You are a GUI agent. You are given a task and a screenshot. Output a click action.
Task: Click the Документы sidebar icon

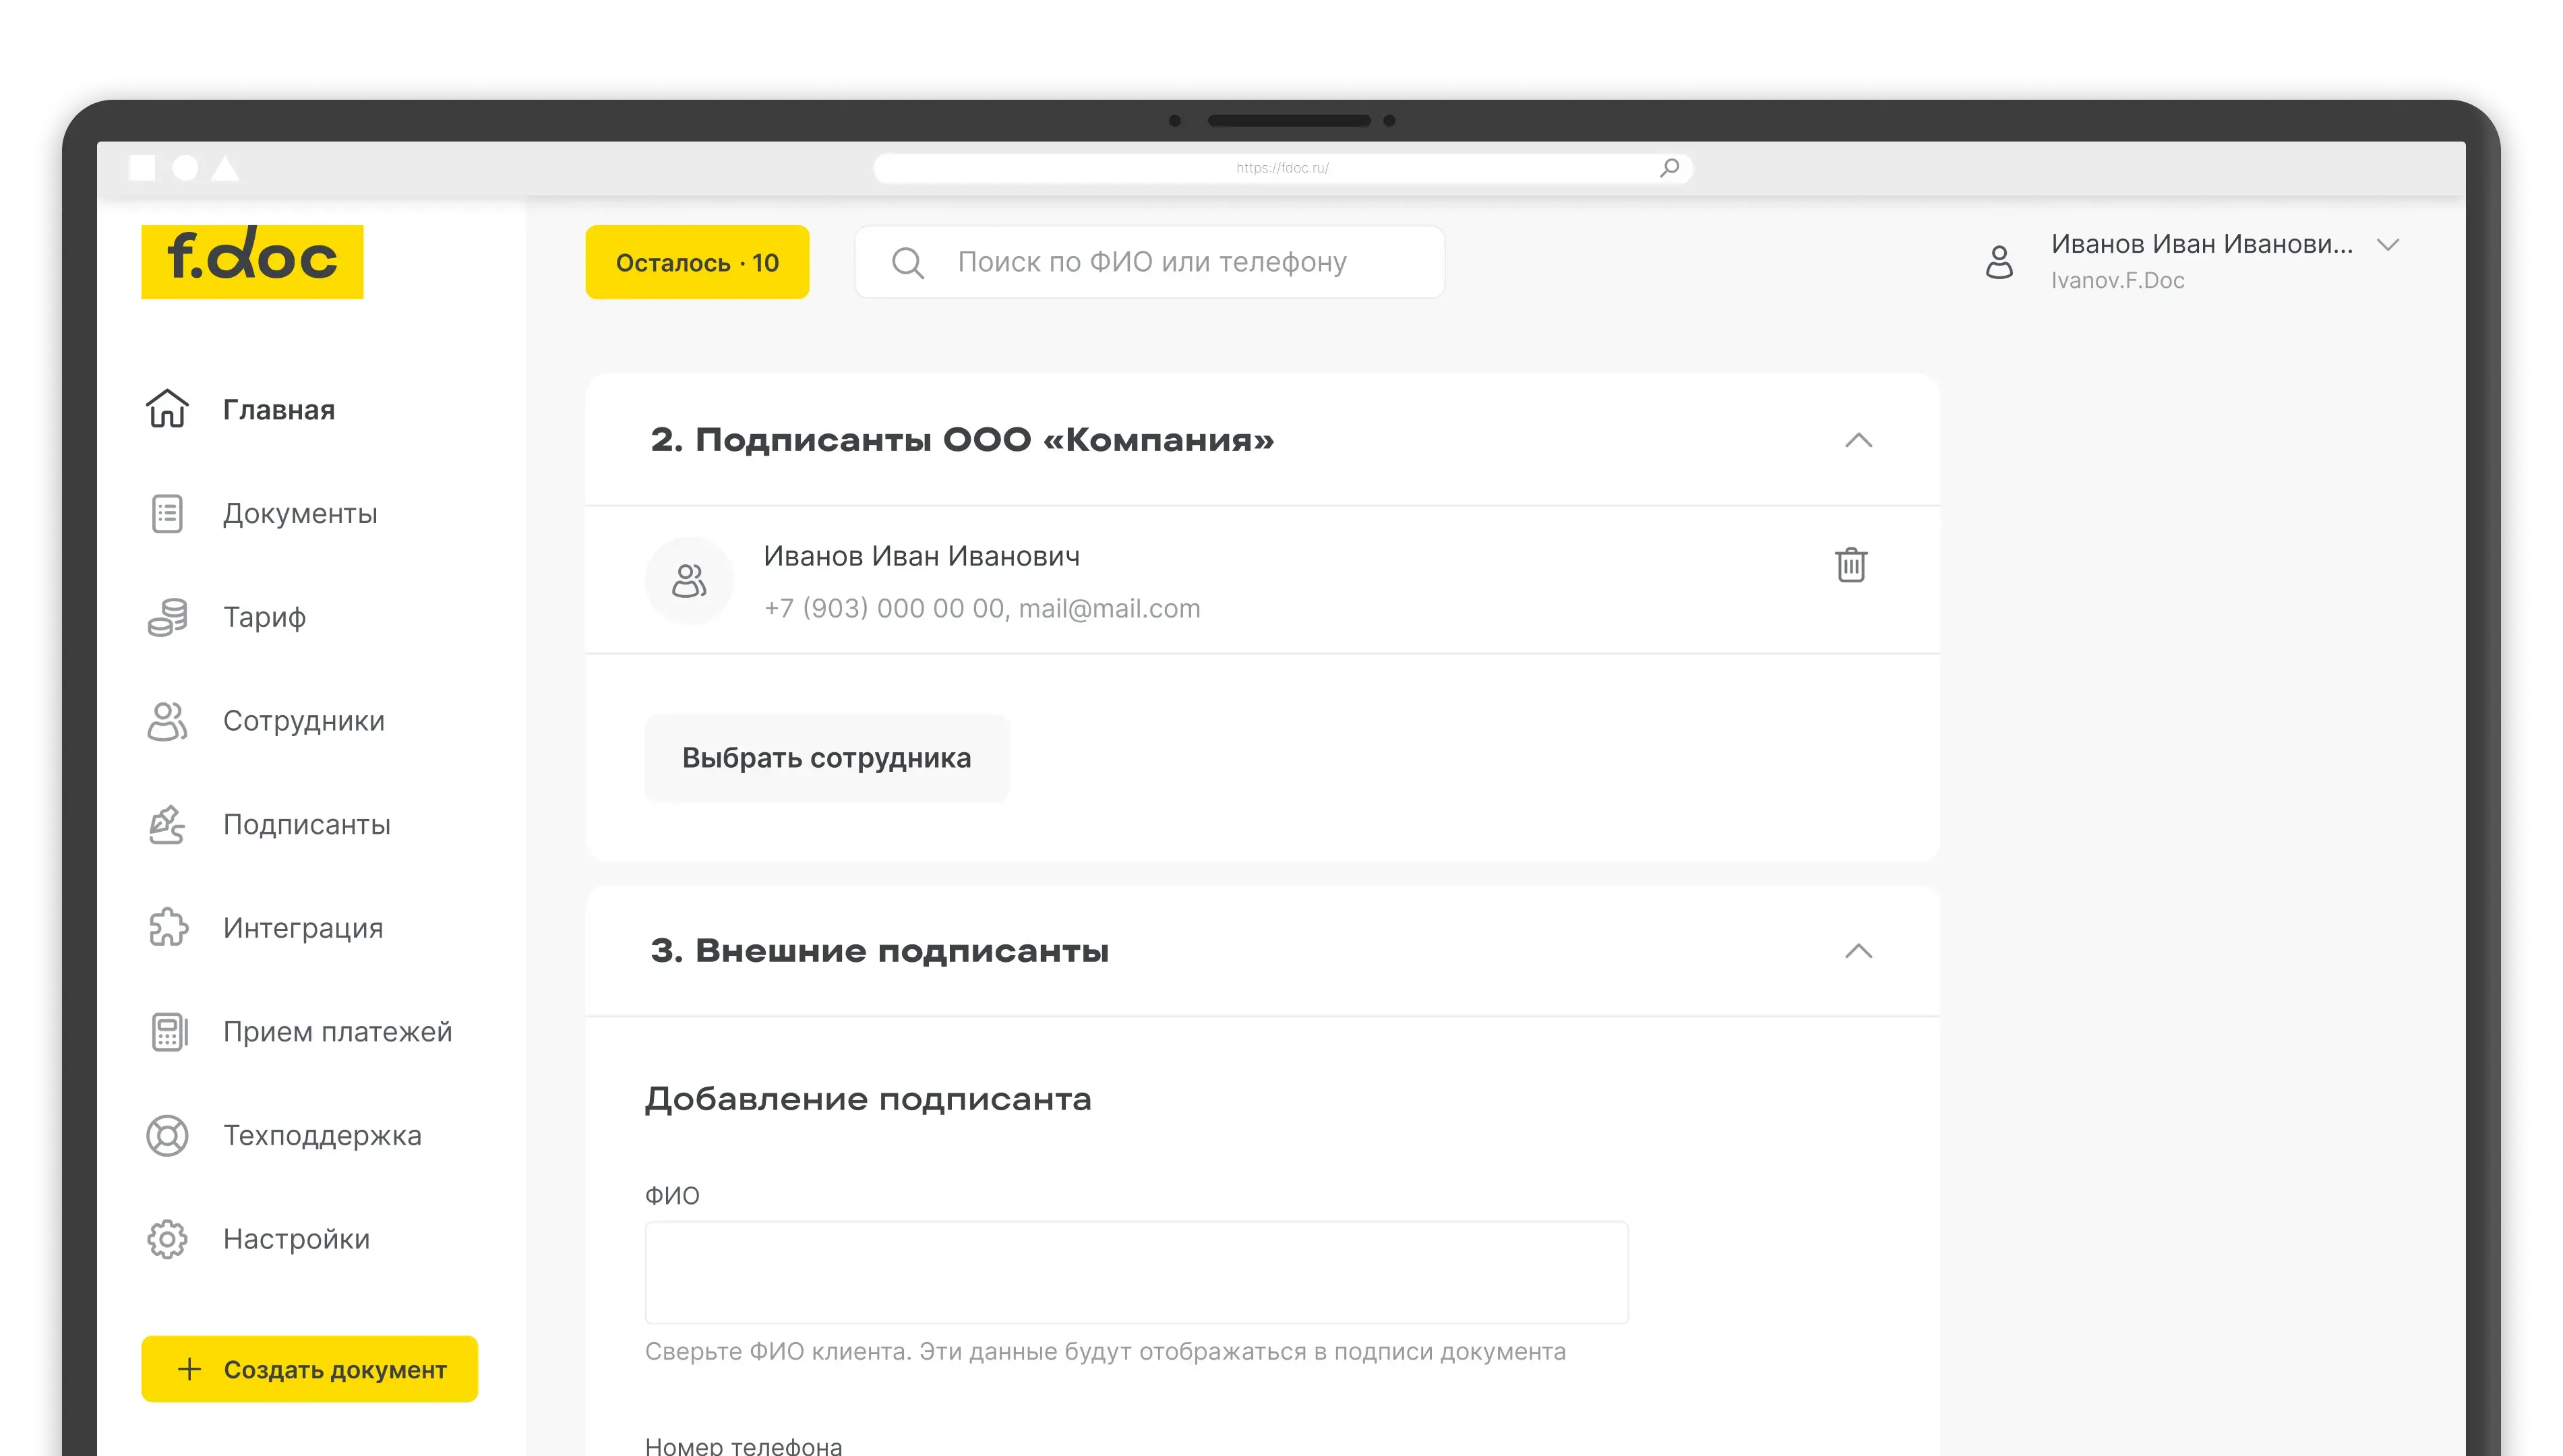click(167, 513)
